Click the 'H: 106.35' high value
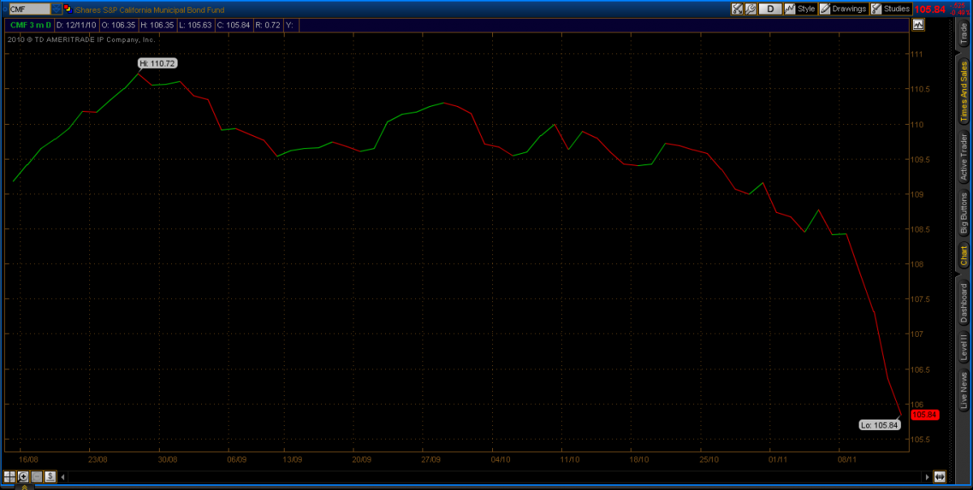 point(158,25)
